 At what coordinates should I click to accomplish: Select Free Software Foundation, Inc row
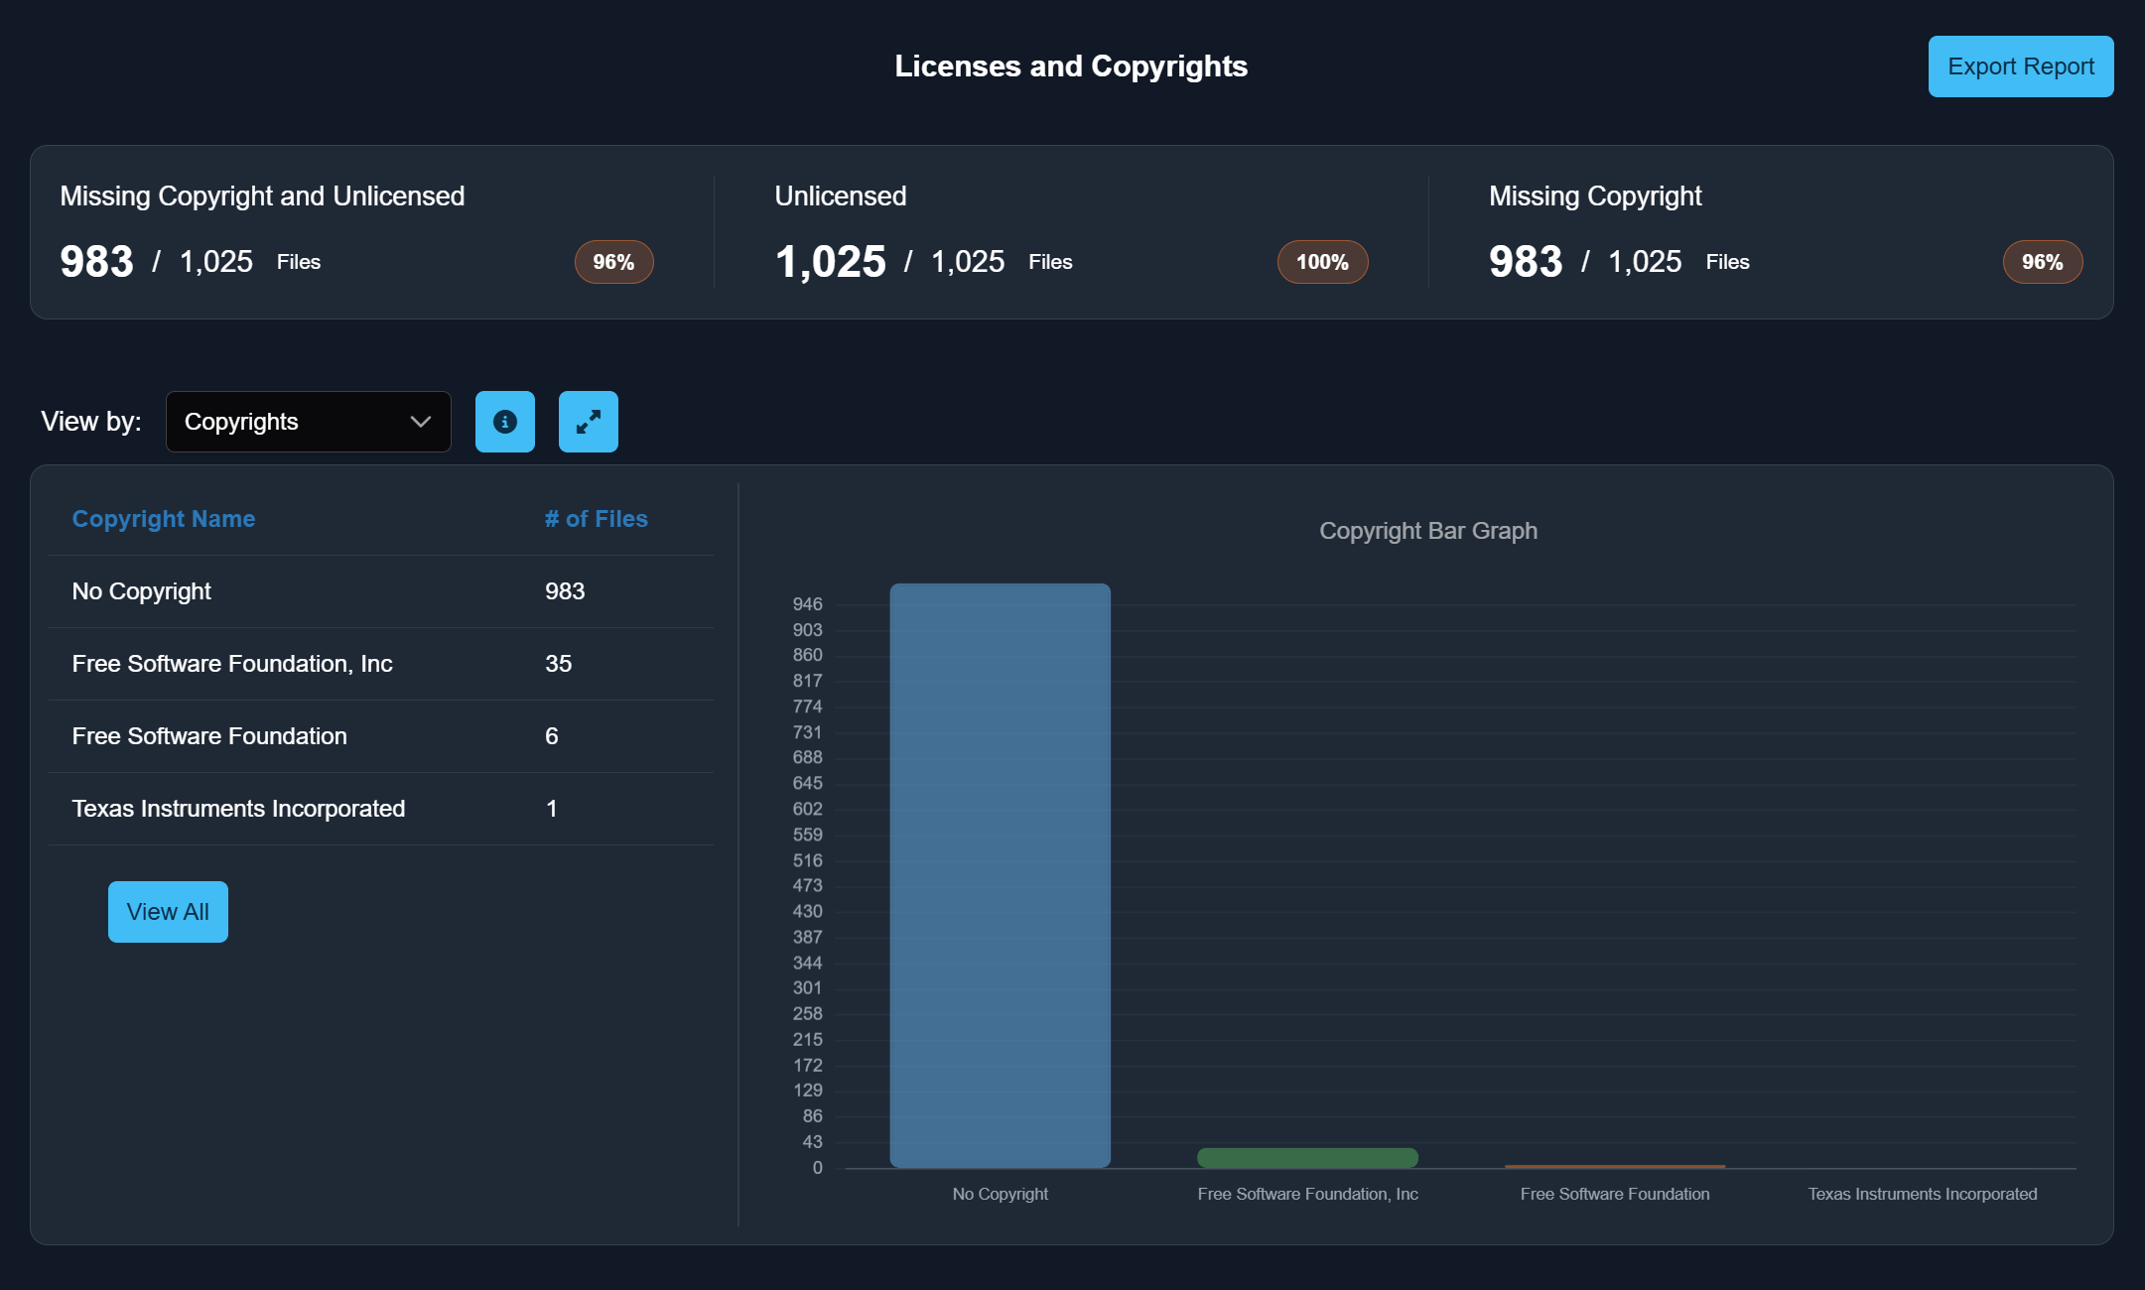[x=380, y=664]
